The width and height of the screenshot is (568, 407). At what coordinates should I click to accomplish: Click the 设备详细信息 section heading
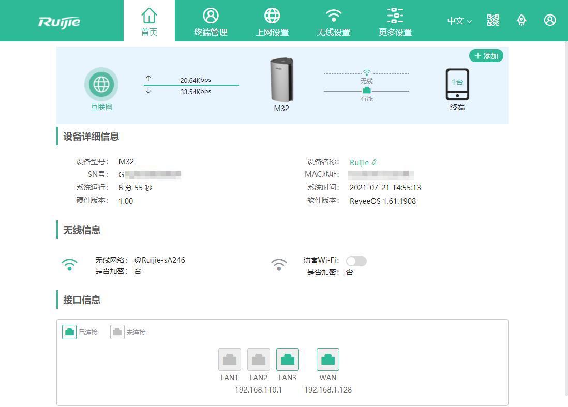(91, 137)
